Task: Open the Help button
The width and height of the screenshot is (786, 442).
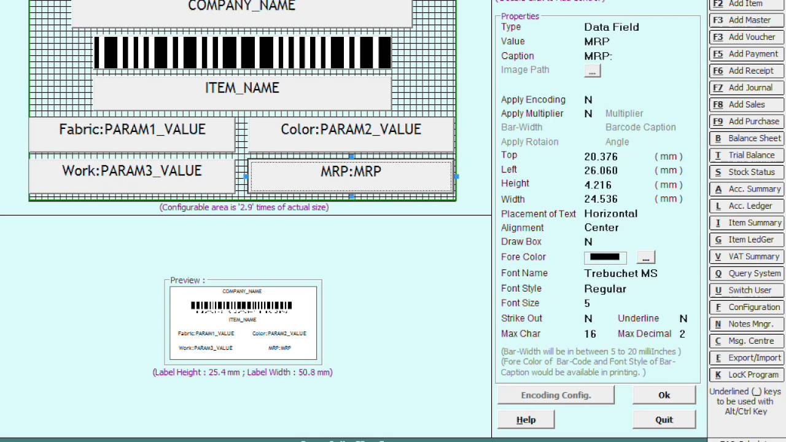Action: (x=526, y=420)
